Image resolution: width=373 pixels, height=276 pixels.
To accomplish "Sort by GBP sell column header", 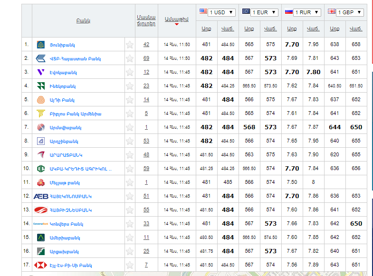I will pos(356,29).
